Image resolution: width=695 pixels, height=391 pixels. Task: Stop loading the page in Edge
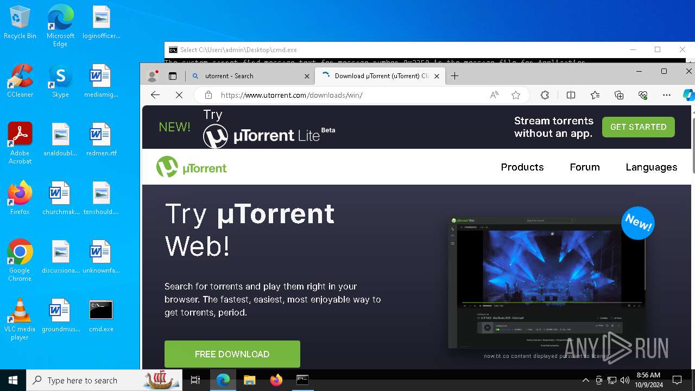point(179,95)
